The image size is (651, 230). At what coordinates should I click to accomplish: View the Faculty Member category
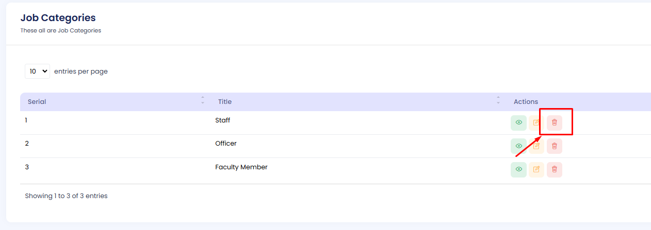(x=518, y=170)
